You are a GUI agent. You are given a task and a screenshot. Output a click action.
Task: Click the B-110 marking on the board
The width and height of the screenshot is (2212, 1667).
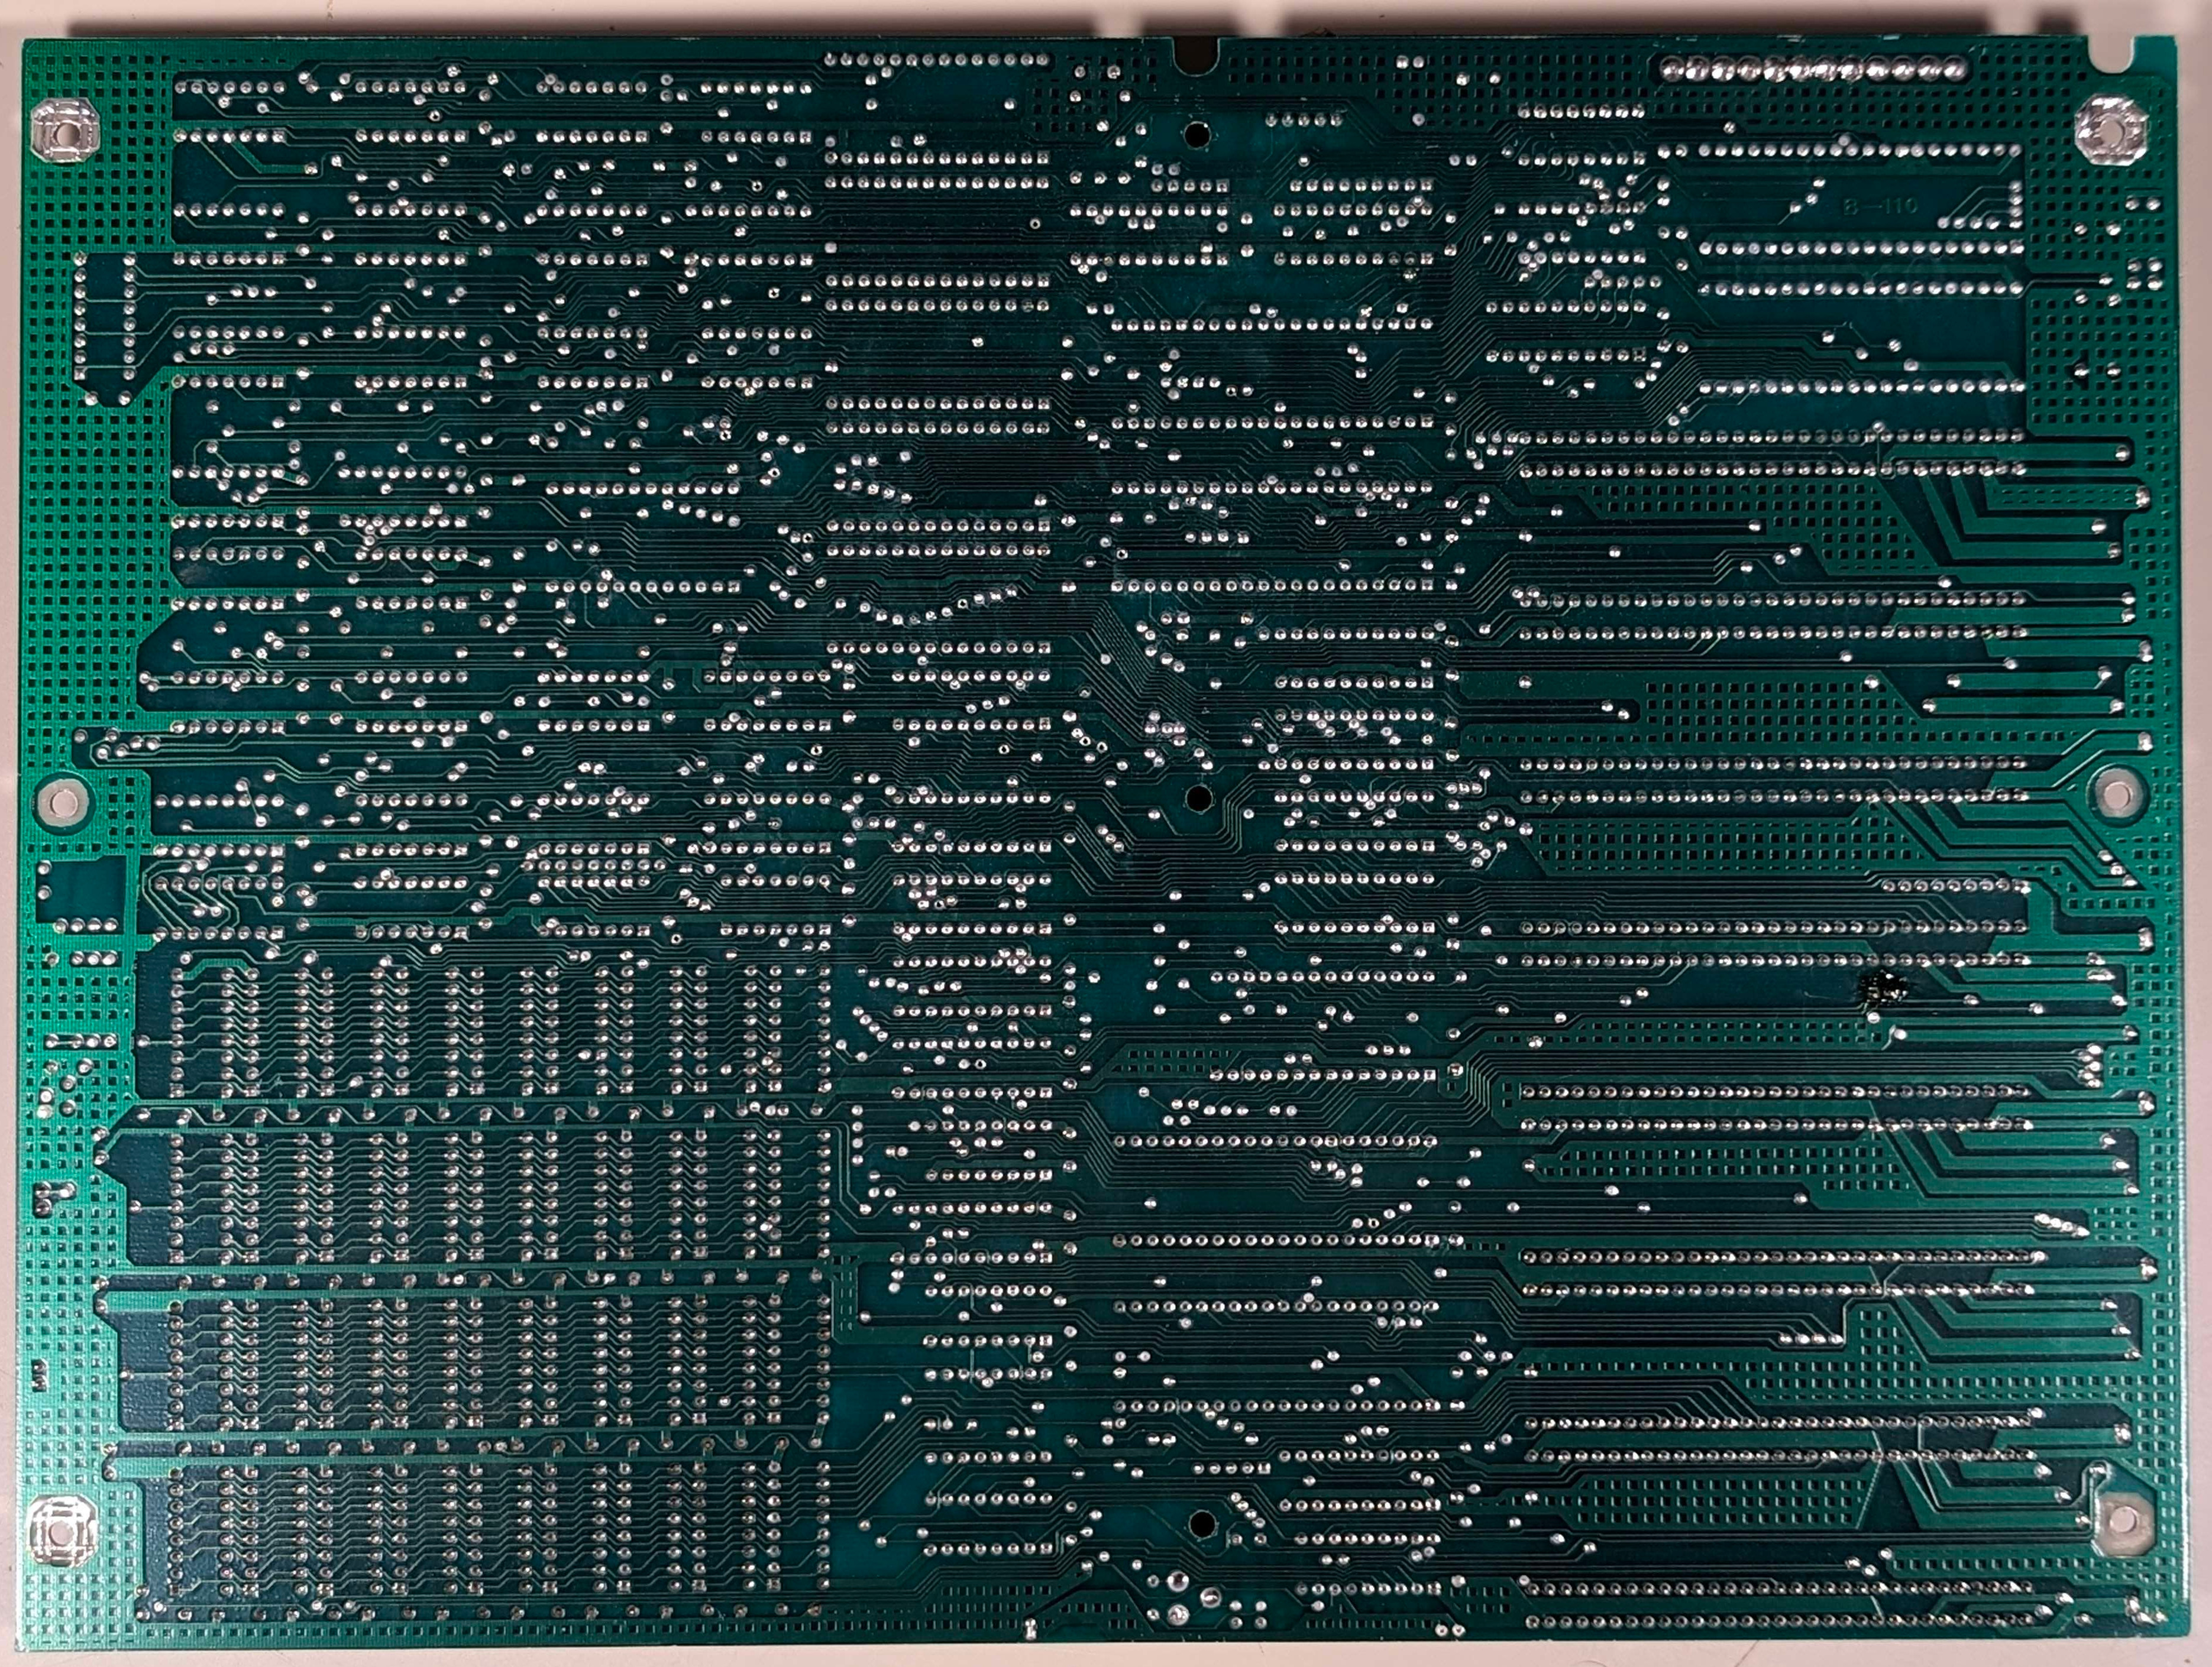click(1882, 207)
